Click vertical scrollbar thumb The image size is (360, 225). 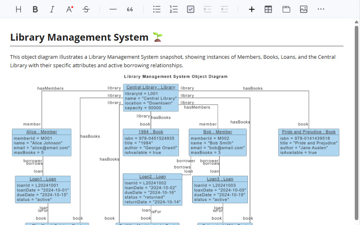pyautogui.click(x=356, y=123)
